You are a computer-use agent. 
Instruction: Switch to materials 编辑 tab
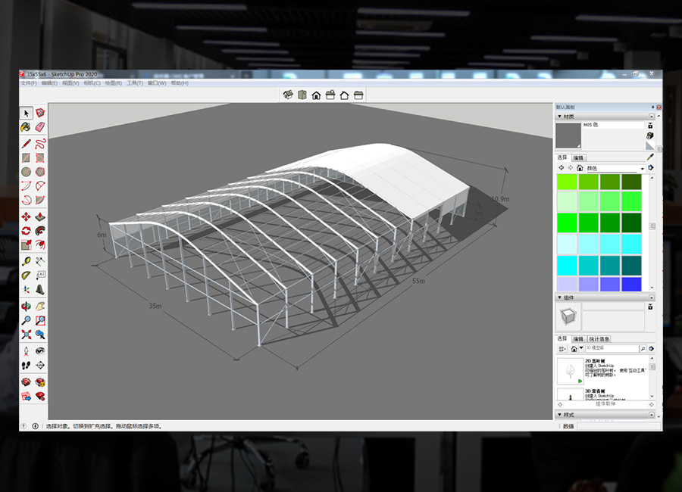click(x=578, y=157)
